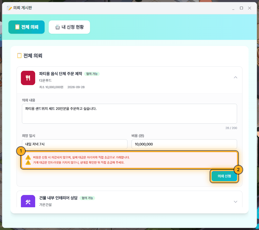Screen dimensions: 259x230
Task: Click the 파티용 음식 단체 주문 제작 title
Action: pos(61,74)
